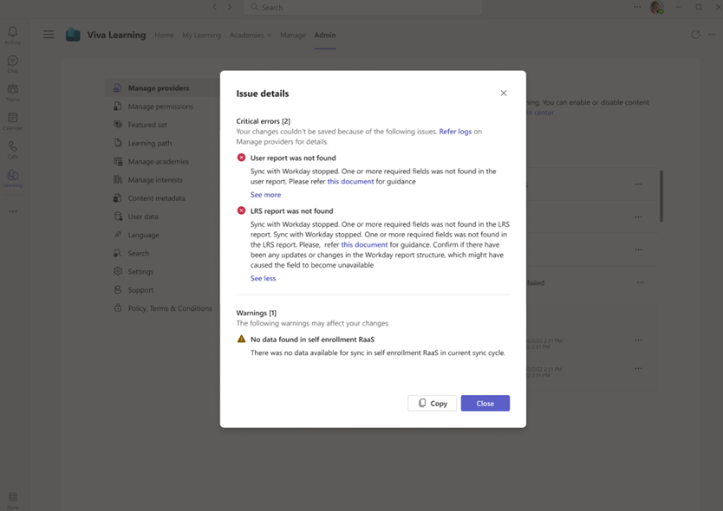This screenshot has height=511, width=723.
Task: Click the Refer logs link
Action: coord(455,132)
